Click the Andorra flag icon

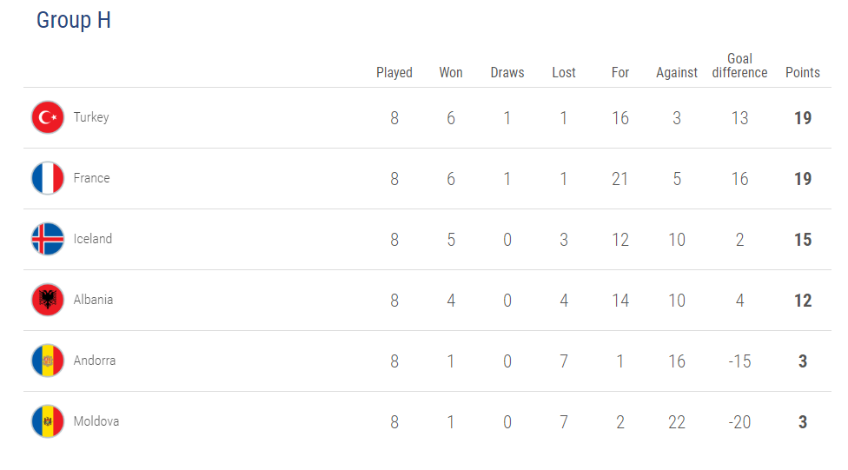pos(48,361)
